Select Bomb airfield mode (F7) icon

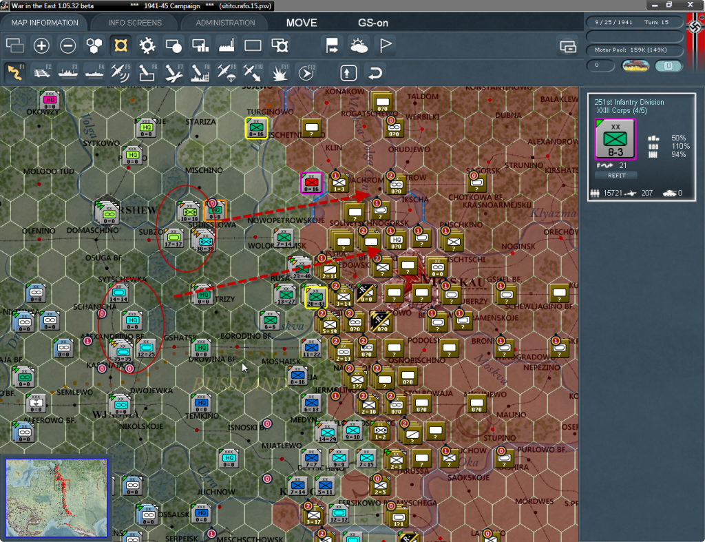(x=173, y=72)
